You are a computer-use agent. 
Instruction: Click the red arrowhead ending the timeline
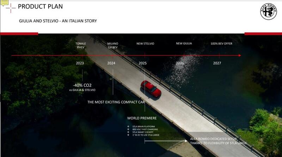239,55
